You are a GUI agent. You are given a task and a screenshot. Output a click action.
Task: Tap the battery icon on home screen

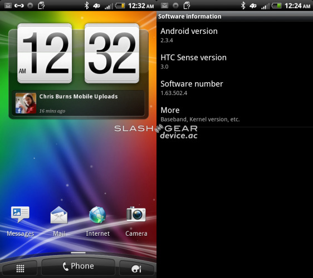click(120, 6)
